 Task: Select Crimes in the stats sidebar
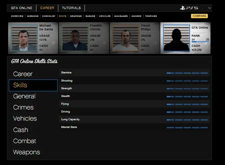coord(23,107)
